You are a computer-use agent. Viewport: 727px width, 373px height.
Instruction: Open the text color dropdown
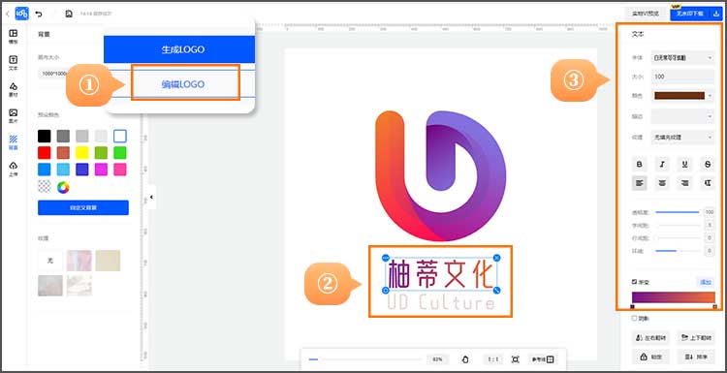pyautogui.click(x=682, y=96)
